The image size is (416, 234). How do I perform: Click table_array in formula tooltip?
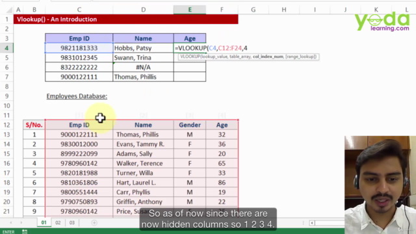[x=240, y=57]
